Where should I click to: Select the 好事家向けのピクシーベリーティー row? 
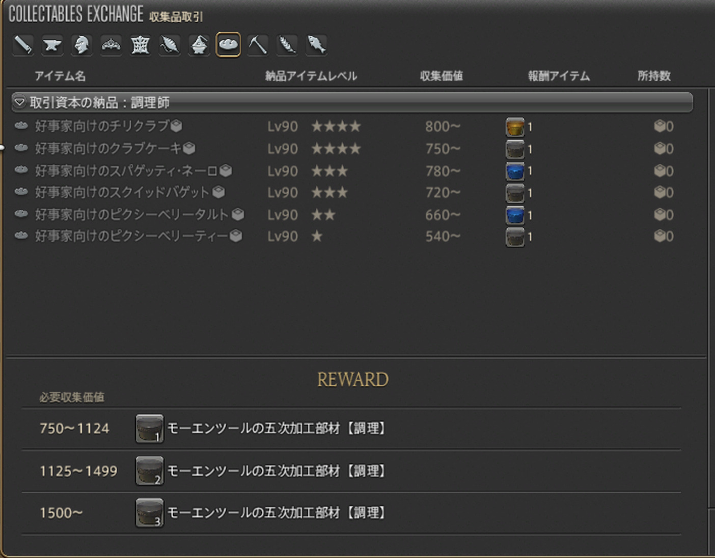pyautogui.click(x=131, y=237)
